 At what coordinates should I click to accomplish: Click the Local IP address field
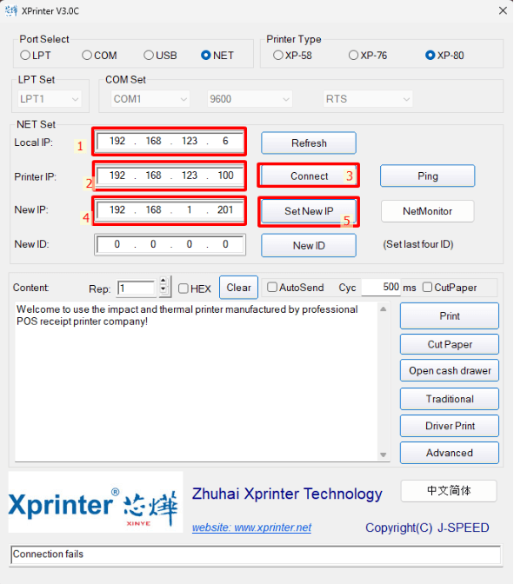[x=170, y=141]
